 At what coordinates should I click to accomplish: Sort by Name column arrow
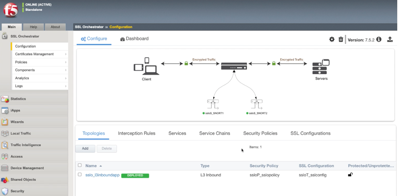click(x=101, y=166)
